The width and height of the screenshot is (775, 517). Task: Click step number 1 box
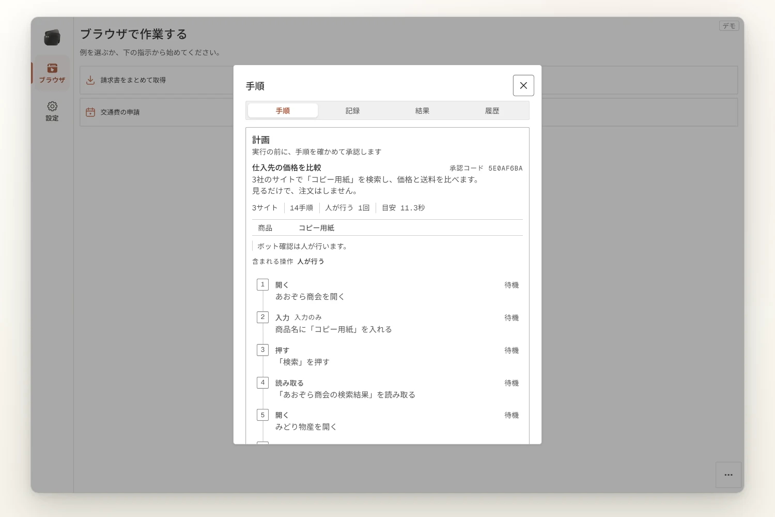coord(262,284)
